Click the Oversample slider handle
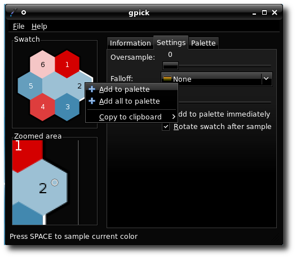 click(170, 66)
